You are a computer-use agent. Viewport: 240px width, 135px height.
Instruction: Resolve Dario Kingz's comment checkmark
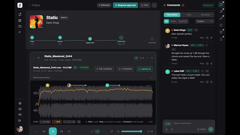pos(207,38)
